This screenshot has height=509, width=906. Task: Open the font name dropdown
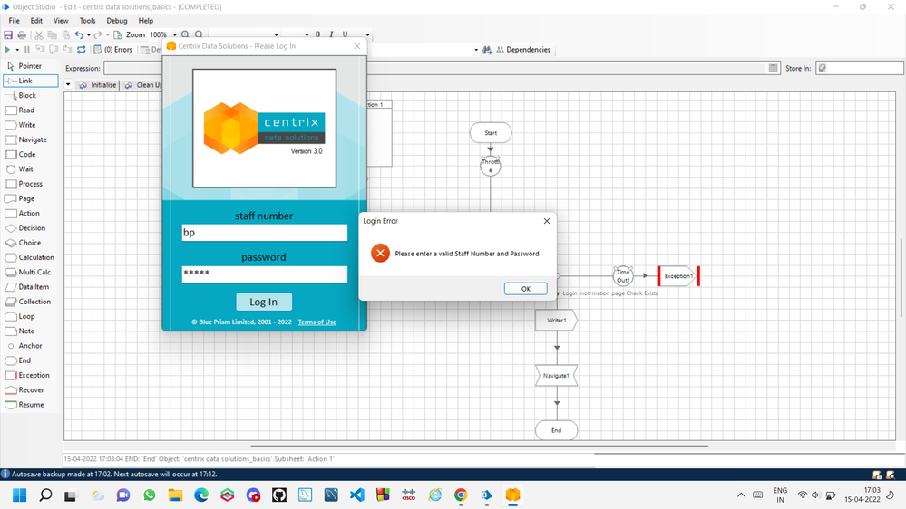pos(277,34)
